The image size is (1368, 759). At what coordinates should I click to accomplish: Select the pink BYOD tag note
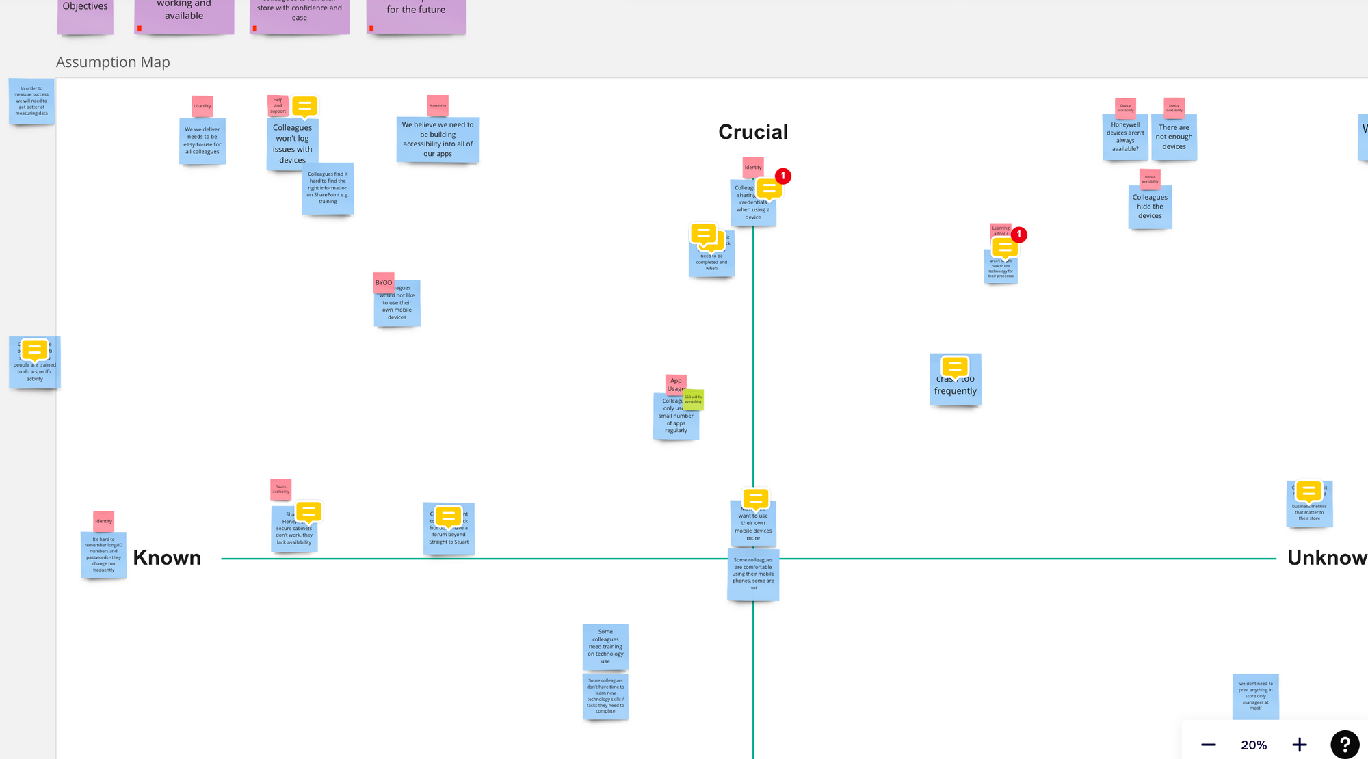383,282
